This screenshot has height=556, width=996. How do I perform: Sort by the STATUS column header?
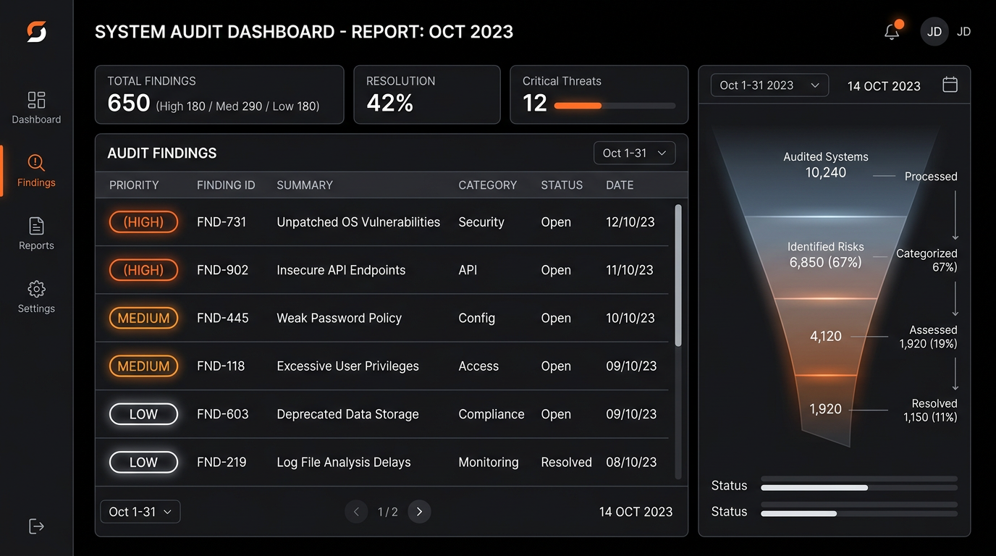coord(561,185)
